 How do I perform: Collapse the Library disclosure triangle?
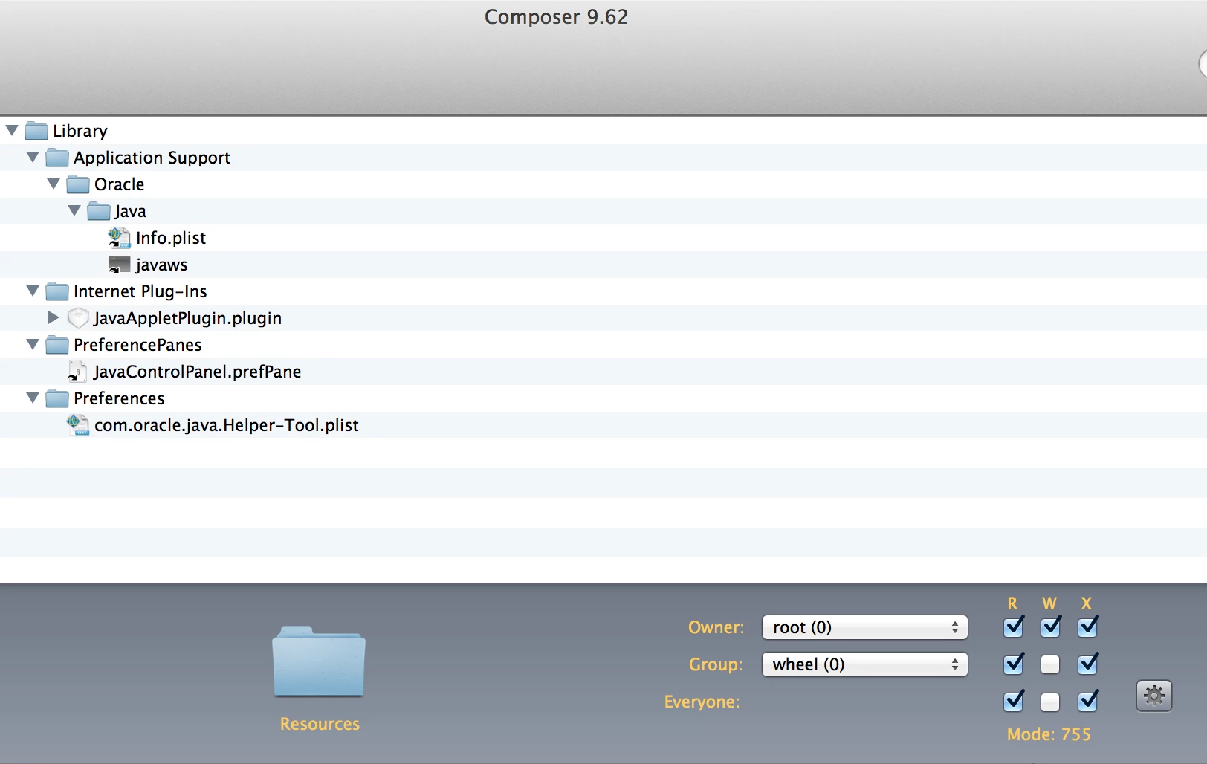[x=12, y=131]
